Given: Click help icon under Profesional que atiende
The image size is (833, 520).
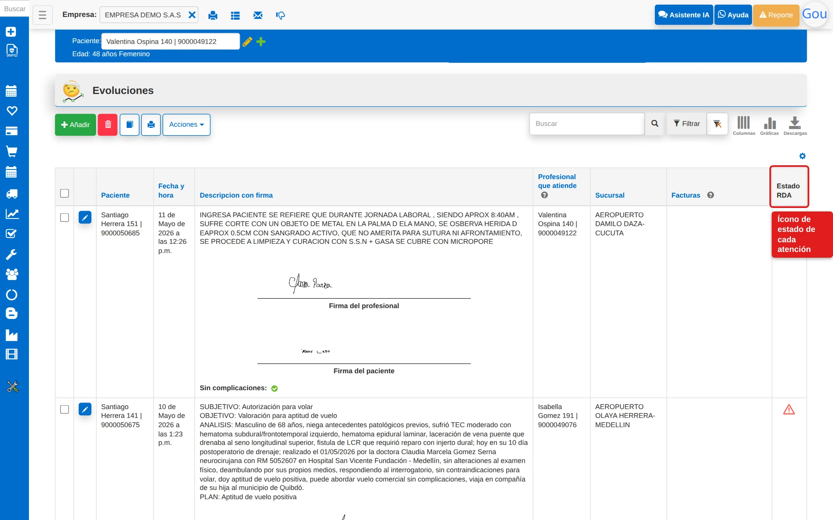Looking at the screenshot, I should click(544, 195).
